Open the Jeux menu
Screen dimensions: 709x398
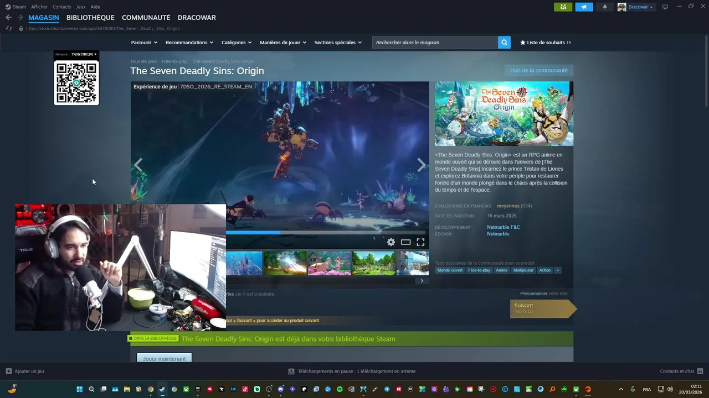81,7
